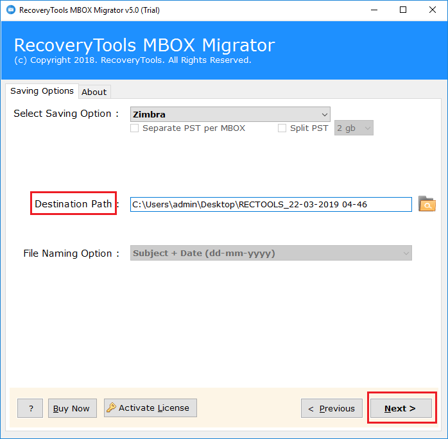Screen dimensions: 448x439
Task: Open Activate License dialog
Action: (150, 408)
